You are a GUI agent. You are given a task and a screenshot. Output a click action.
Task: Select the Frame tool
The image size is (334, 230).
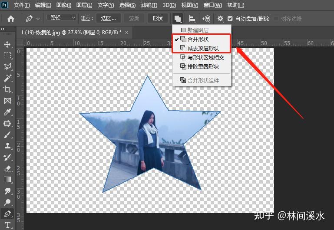click(x=7, y=101)
